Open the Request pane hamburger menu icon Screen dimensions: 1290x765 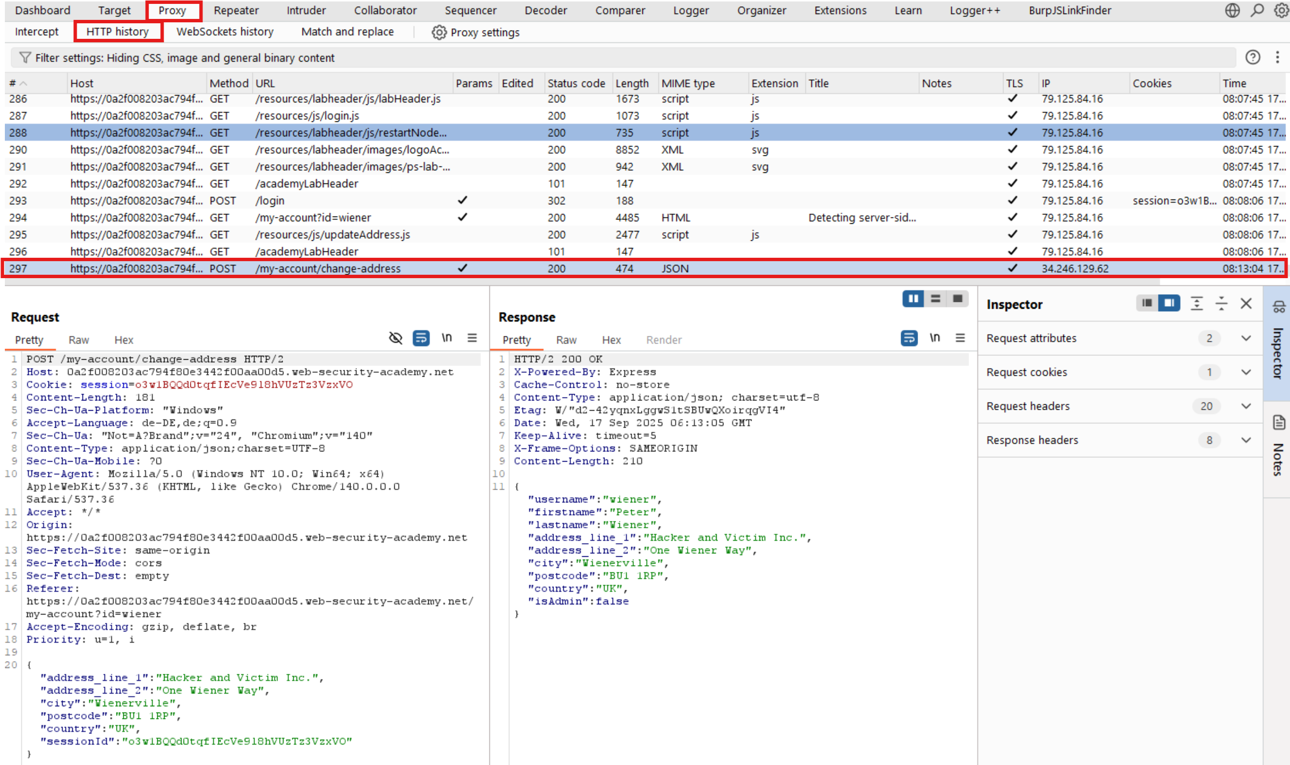(472, 338)
